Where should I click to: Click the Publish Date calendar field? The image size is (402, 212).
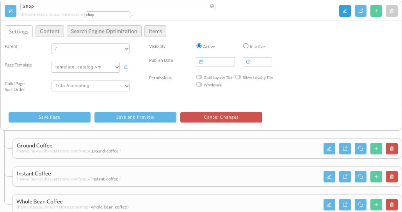(215, 62)
